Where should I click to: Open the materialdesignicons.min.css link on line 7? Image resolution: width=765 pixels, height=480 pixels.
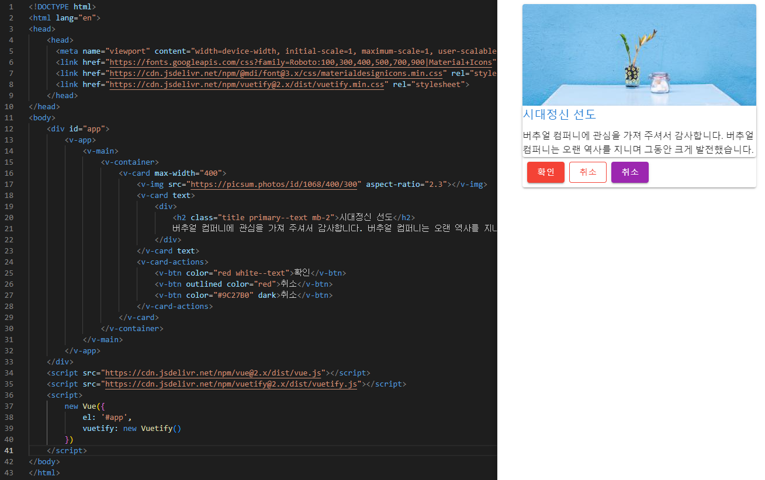tap(276, 73)
